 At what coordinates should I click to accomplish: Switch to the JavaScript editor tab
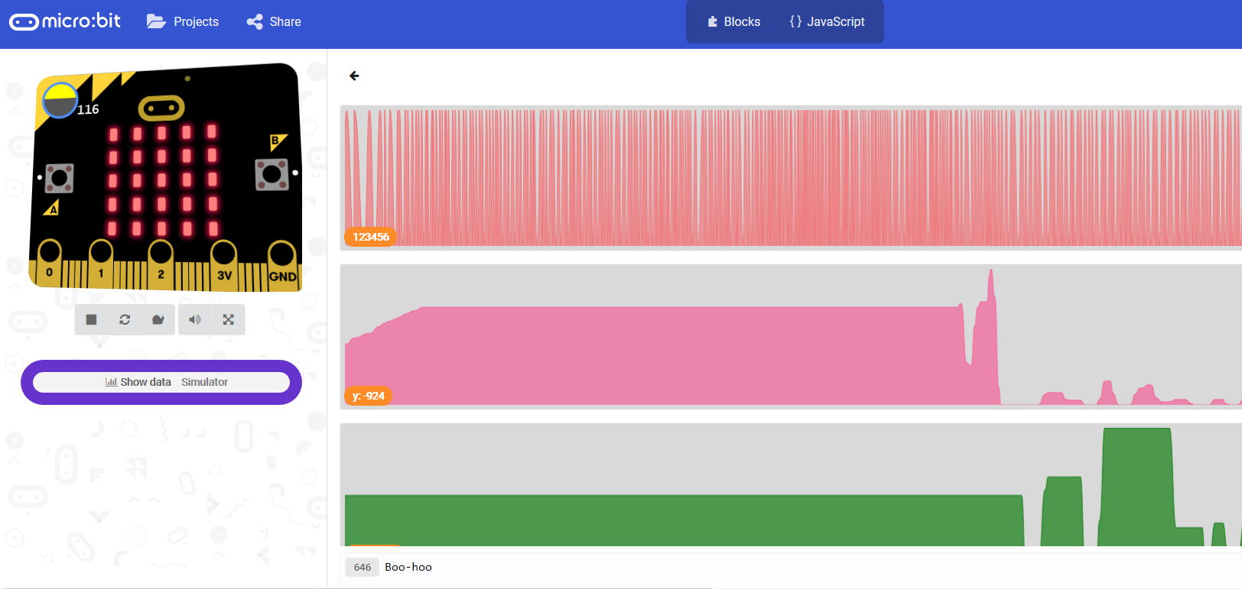[827, 21]
